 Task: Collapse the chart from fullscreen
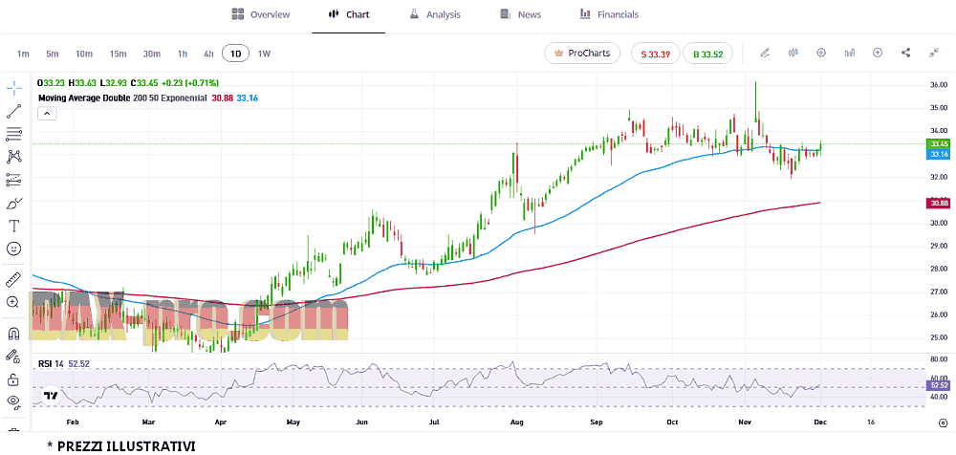934,54
